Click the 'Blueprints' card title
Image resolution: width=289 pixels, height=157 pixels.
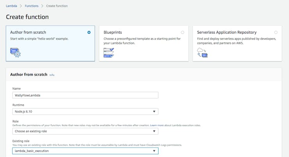tap(112, 32)
